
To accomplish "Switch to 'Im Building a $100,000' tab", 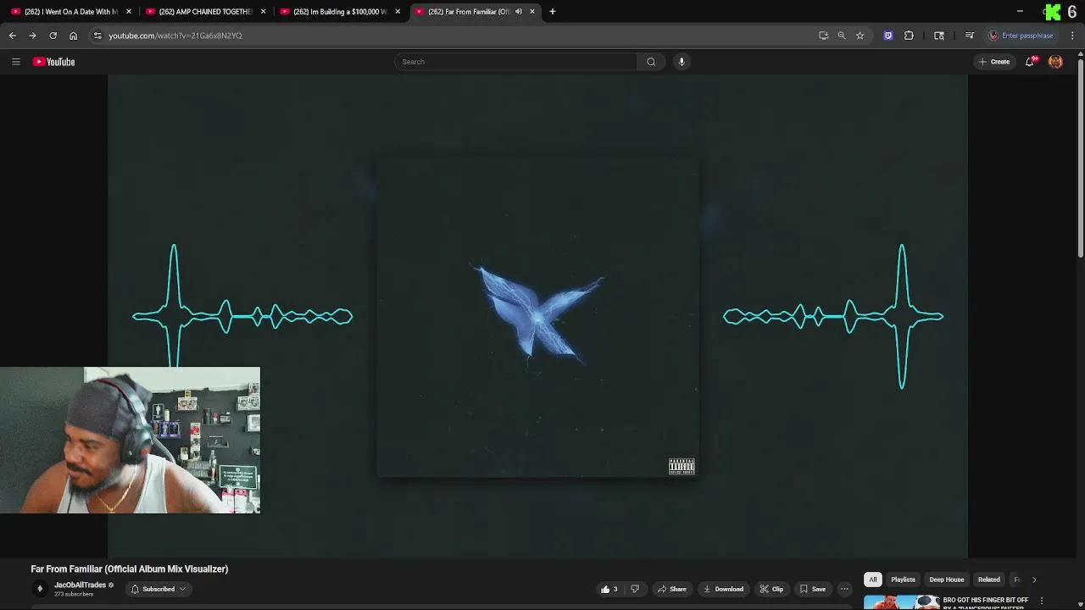I will point(340,12).
